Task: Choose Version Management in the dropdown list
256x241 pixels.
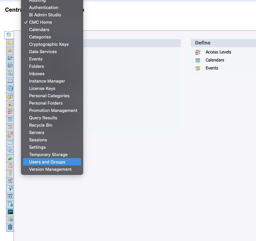Action: (50, 169)
